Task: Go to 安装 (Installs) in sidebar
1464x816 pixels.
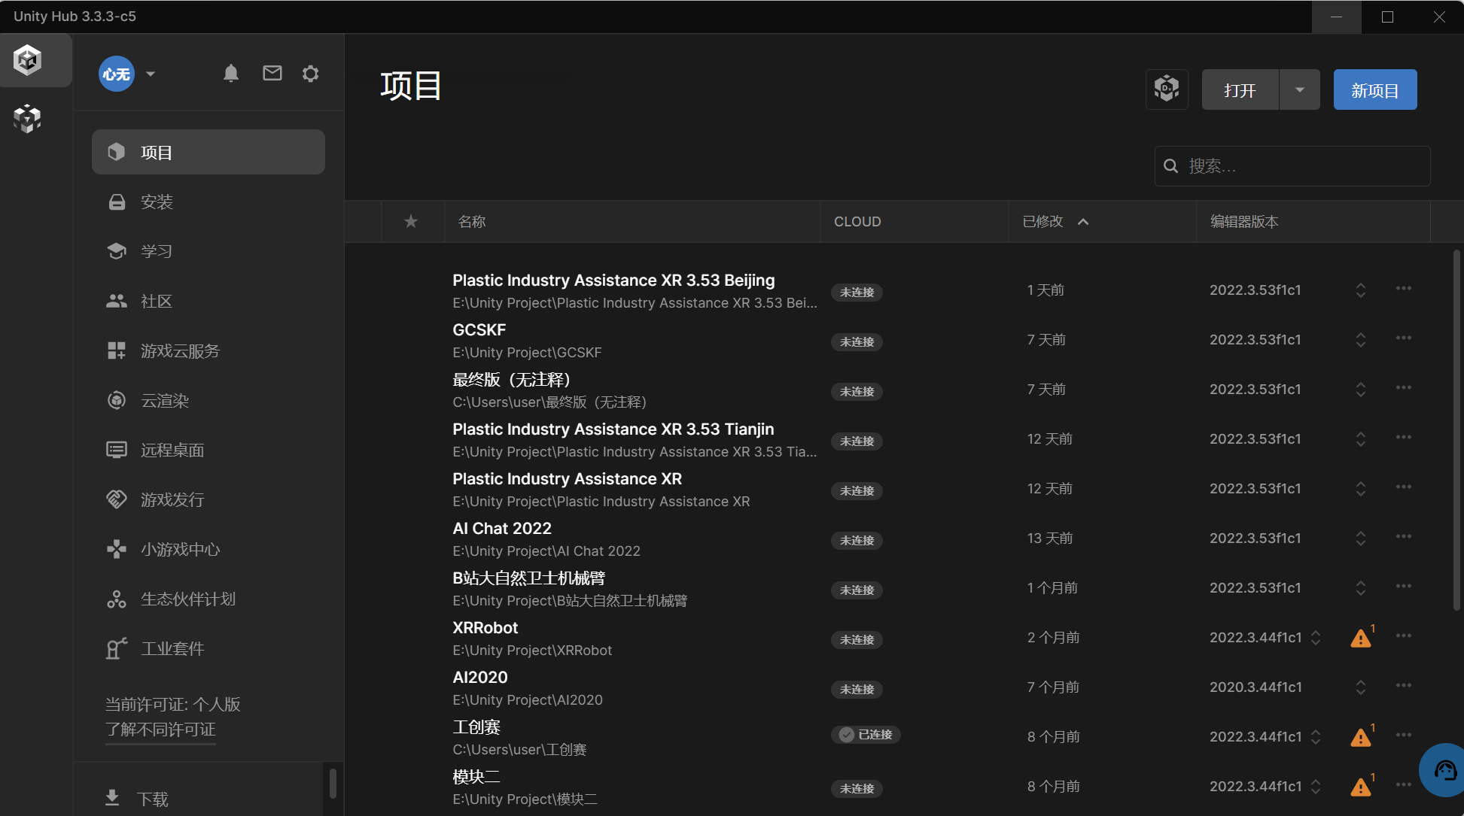Action: [157, 202]
